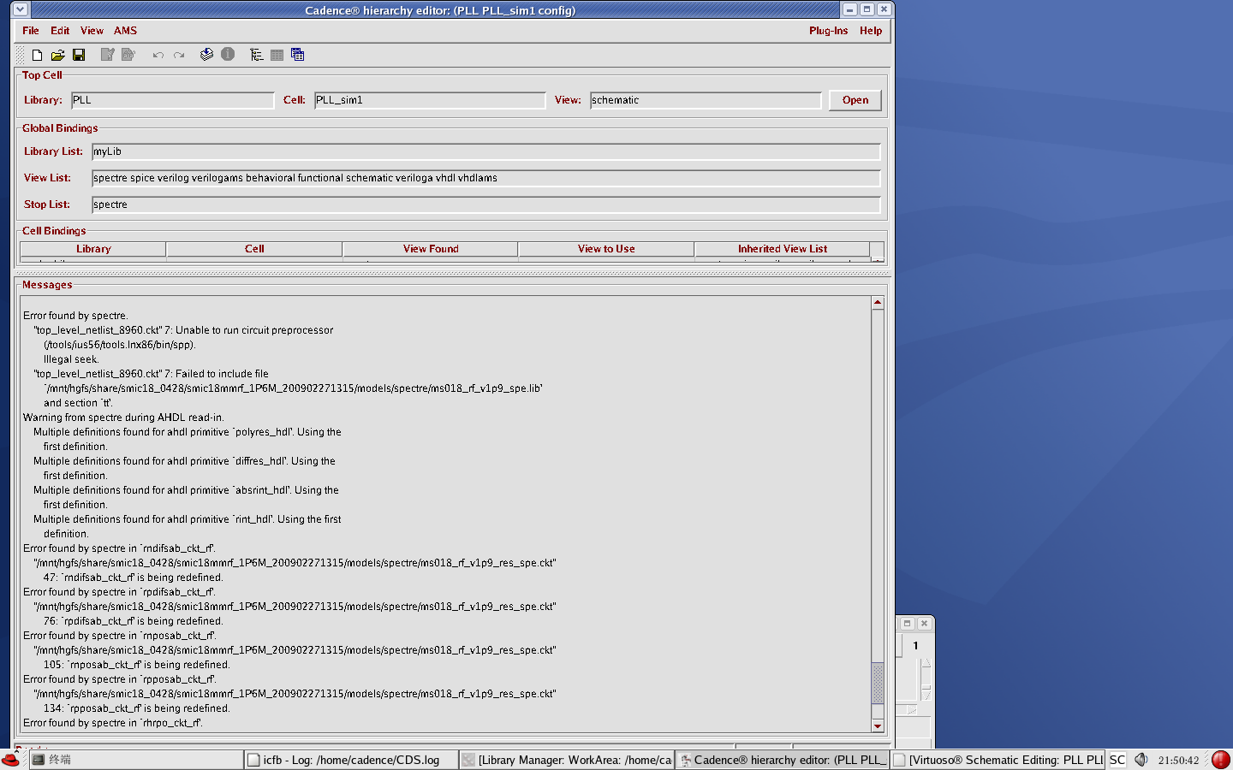
Task: Click the undo arrow in toolbar
Action: point(158,55)
